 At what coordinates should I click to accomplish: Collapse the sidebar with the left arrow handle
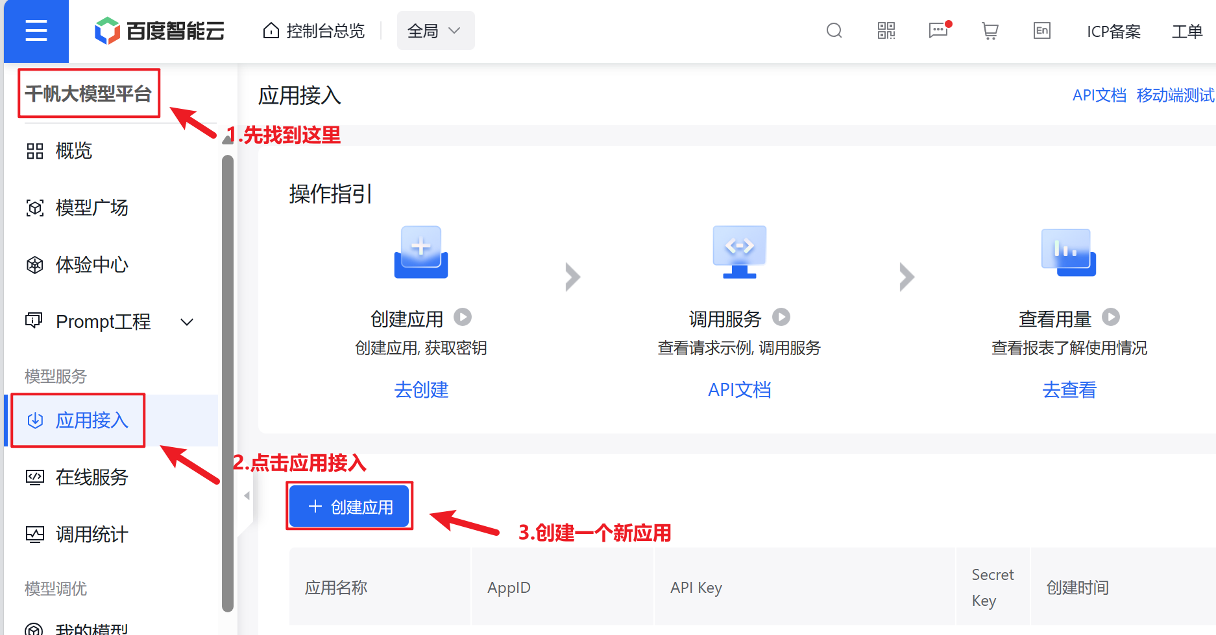[x=247, y=496]
